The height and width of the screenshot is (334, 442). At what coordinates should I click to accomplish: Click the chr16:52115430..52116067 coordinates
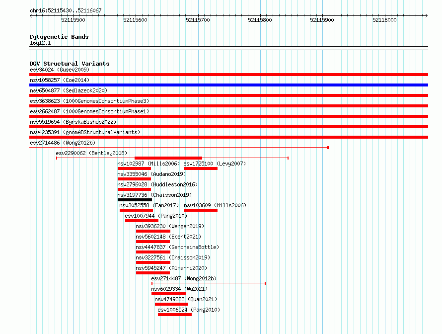66,10
